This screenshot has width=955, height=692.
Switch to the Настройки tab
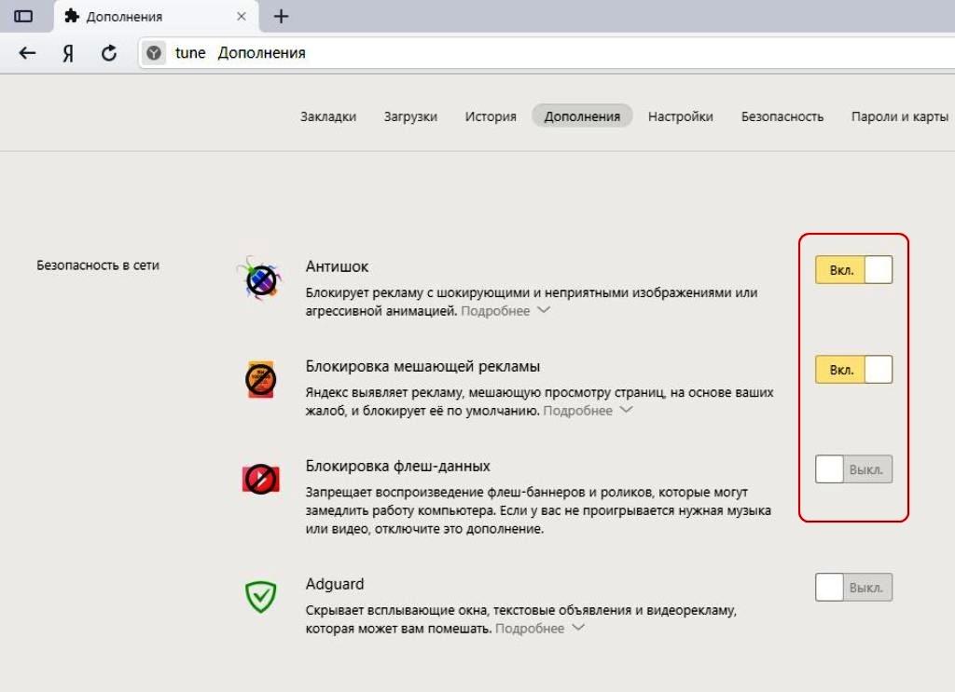pos(680,116)
